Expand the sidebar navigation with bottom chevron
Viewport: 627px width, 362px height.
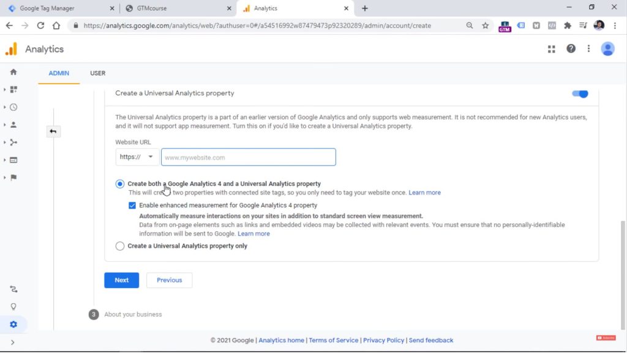[12, 342]
